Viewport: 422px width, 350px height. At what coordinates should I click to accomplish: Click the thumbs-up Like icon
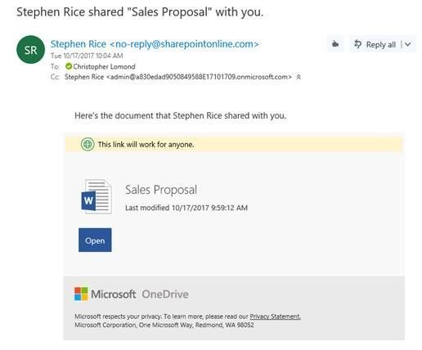[335, 44]
